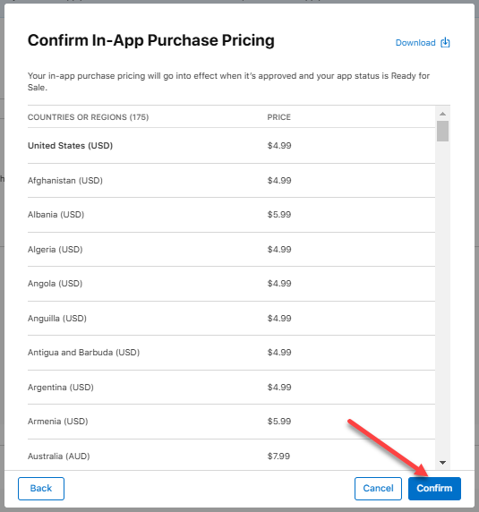
Task: Click the scrollbar up arrow
Action: pos(443,114)
